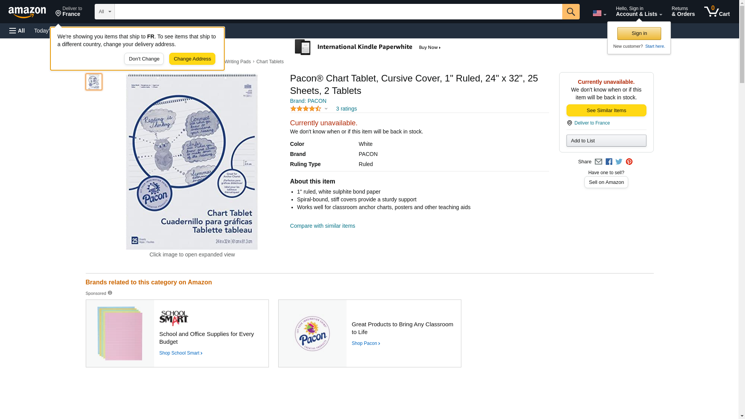
Task: Click the Don't Change button
Action: tap(144, 59)
